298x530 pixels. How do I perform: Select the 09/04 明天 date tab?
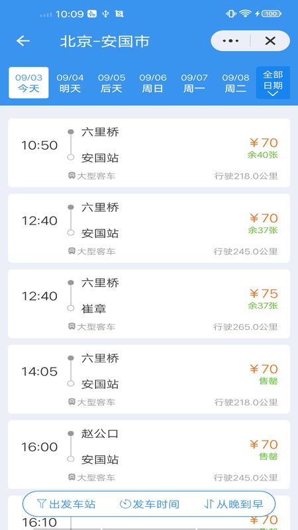coord(70,83)
